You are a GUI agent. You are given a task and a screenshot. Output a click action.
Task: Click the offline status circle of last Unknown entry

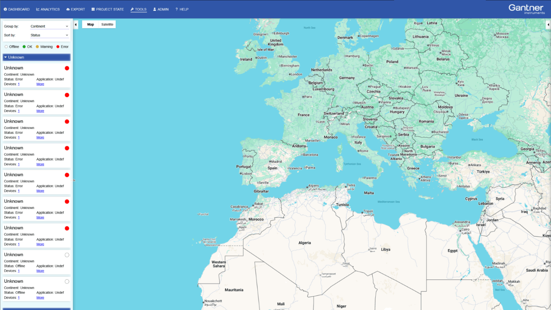click(67, 281)
